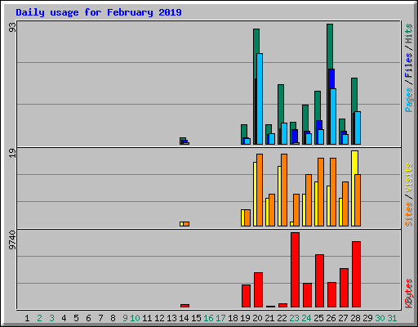Image resolution: width=418 pixels, height=327 pixels.
Task: Click the day 1 label on the axis
Action: point(27,318)
